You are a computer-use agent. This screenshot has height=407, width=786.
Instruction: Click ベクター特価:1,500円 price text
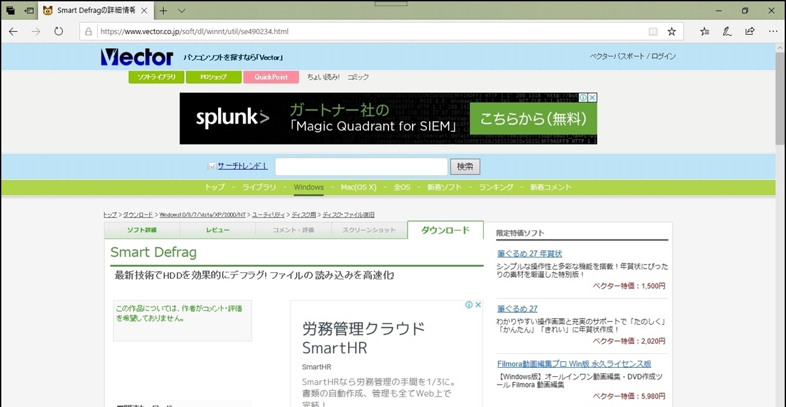[x=629, y=286]
